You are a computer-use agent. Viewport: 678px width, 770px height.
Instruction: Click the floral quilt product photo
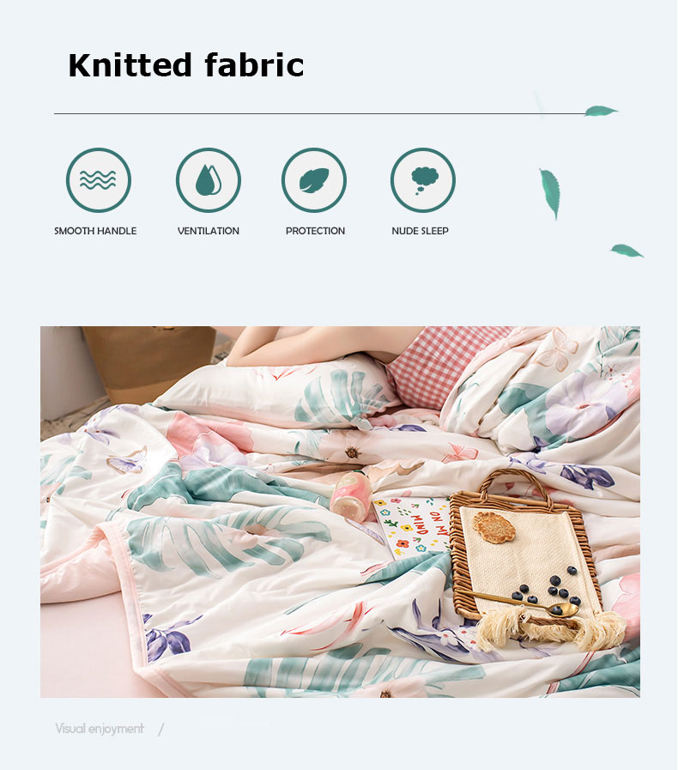click(x=340, y=512)
